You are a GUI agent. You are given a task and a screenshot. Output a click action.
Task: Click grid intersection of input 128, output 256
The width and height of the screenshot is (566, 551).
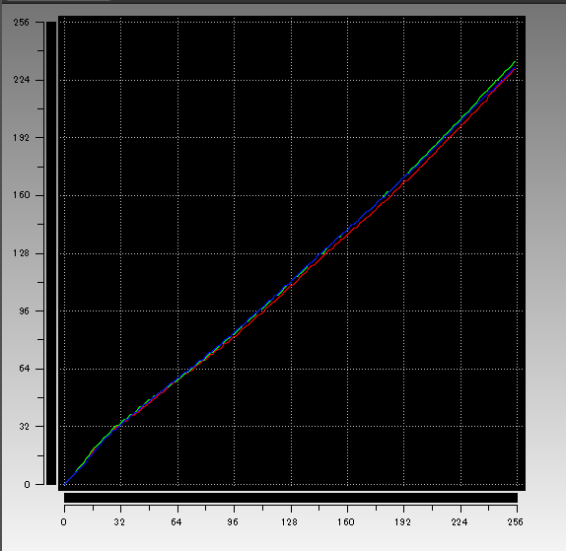[x=291, y=22]
